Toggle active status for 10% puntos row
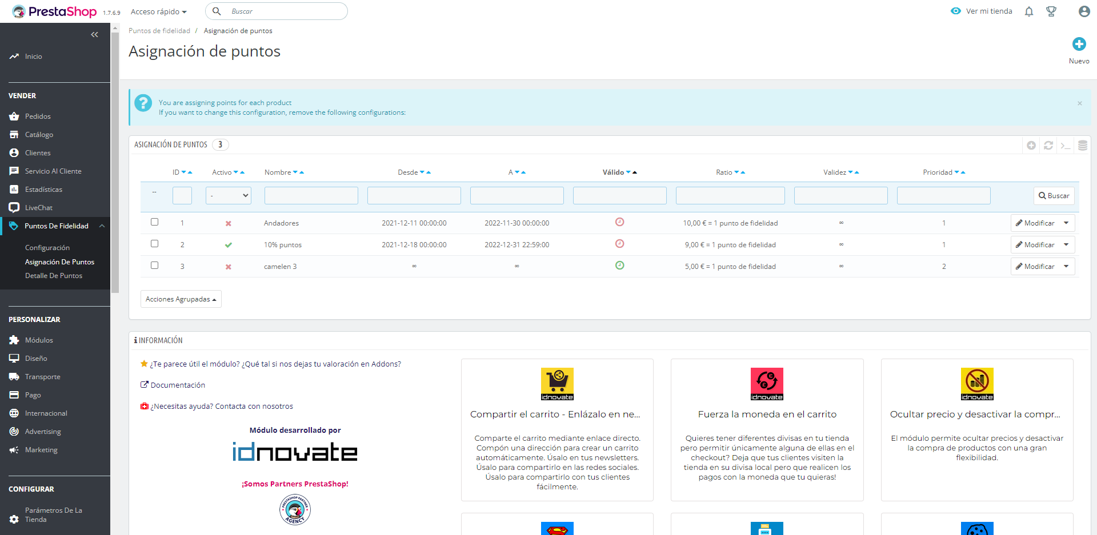 pyautogui.click(x=229, y=245)
